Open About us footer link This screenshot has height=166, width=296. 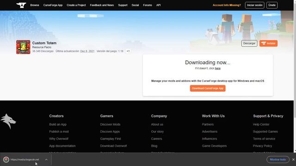(x=157, y=125)
